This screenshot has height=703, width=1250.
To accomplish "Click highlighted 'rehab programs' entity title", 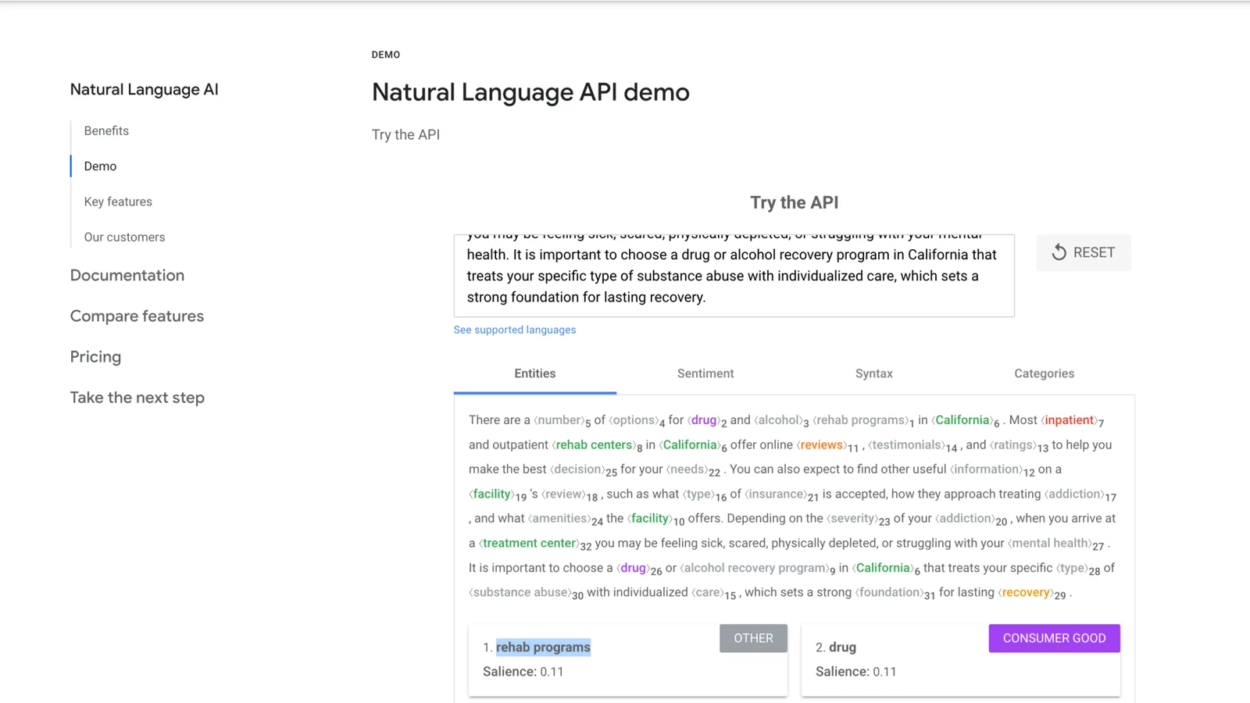I will [x=543, y=647].
